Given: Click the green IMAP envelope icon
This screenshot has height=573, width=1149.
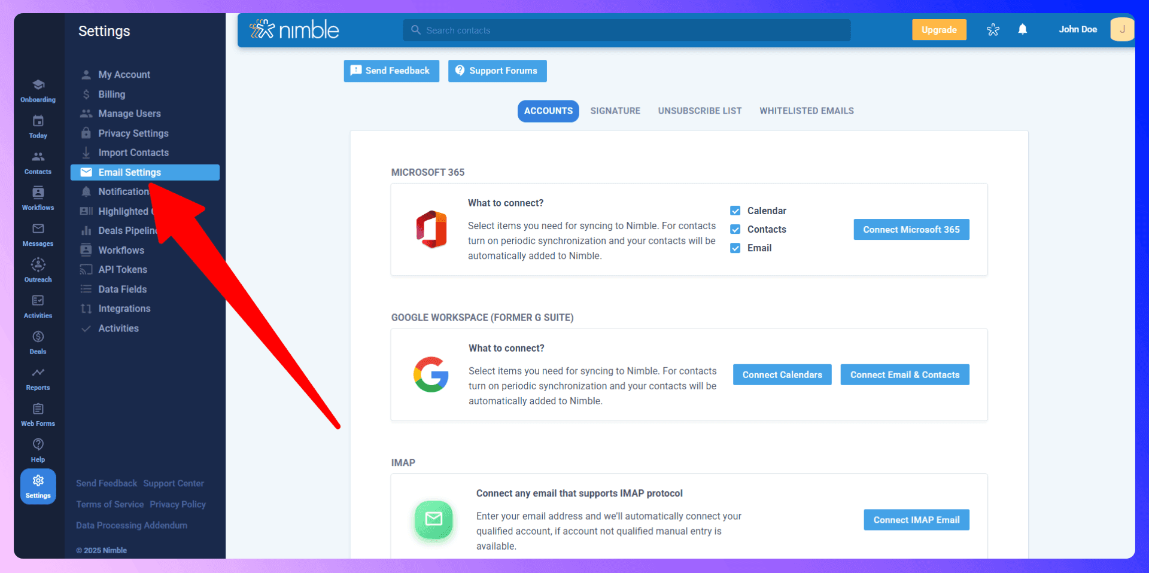Looking at the screenshot, I should pyautogui.click(x=433, y=519).
